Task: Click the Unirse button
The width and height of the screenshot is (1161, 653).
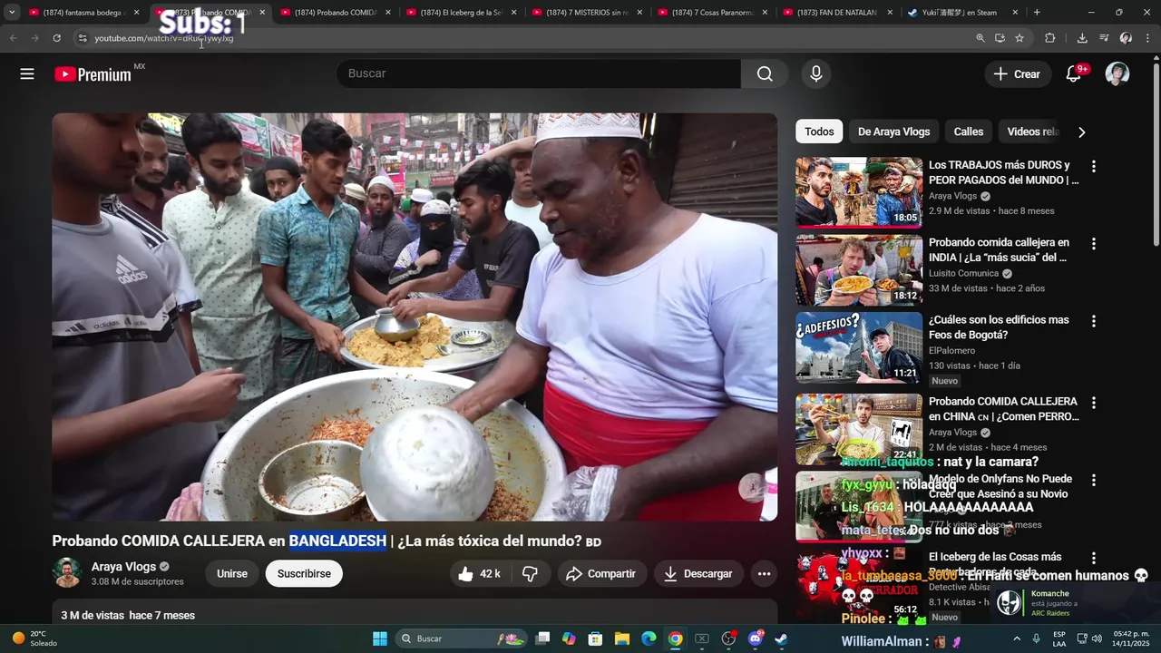Action: pyautogui.click(x=232, y=574)
